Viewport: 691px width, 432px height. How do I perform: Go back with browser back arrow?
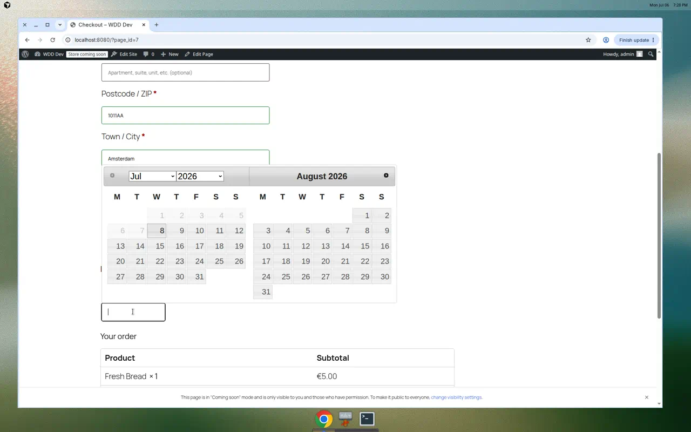(x=27, y=40)
